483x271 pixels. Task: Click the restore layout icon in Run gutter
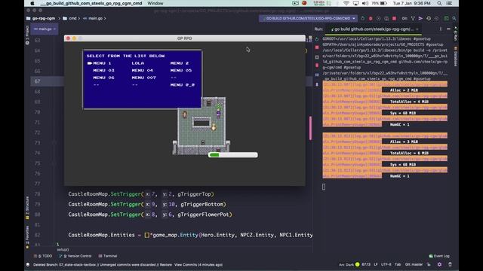coord(317,57)
